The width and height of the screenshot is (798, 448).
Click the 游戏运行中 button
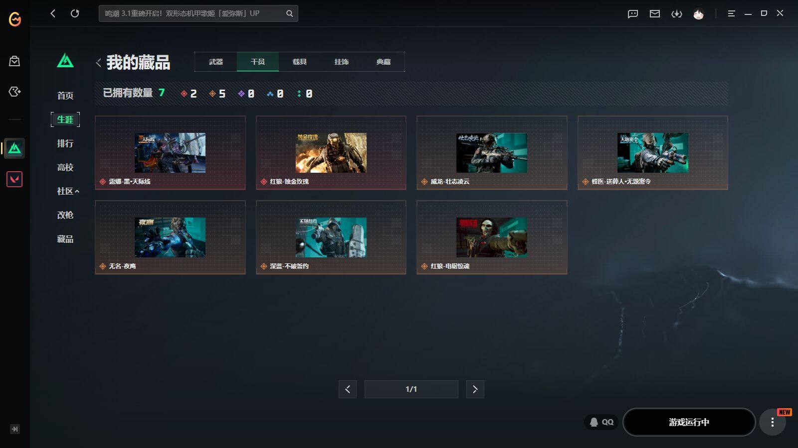[689, 422]
